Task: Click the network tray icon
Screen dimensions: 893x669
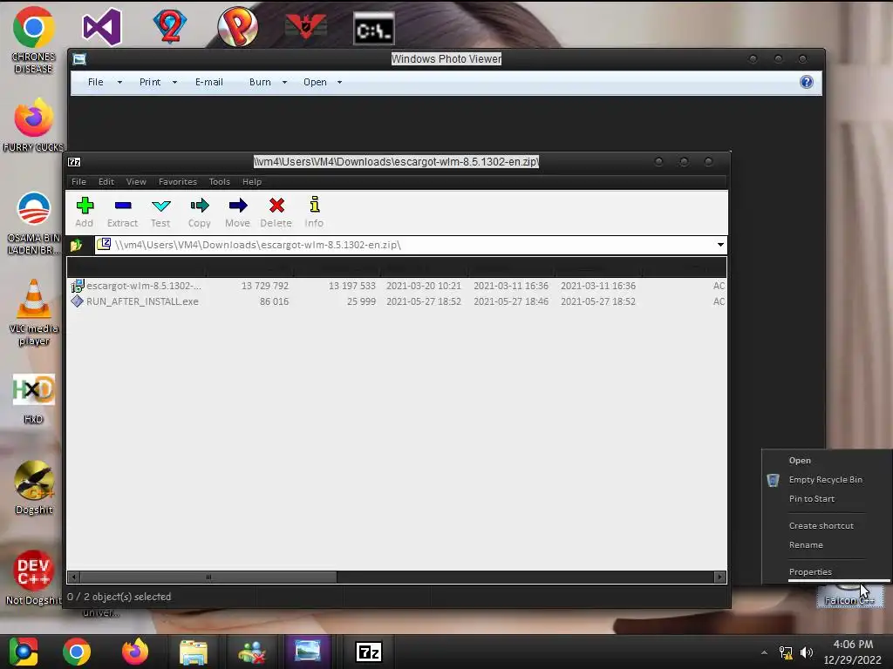Action: coord(786,652)
